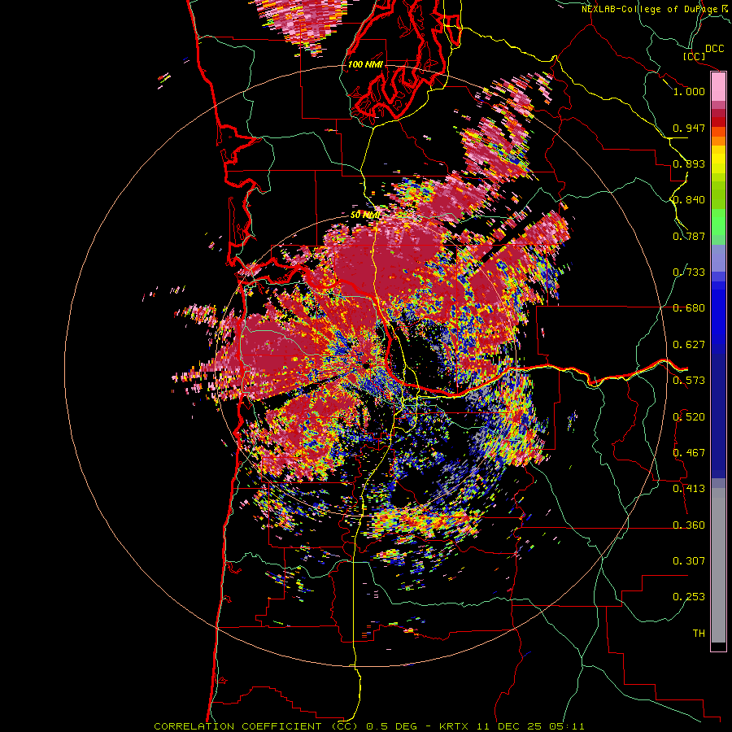The width and height of the screenshot is (732, 732).
Task: Click the gray color bar segment near 0.307
Action: coord(718,565)
